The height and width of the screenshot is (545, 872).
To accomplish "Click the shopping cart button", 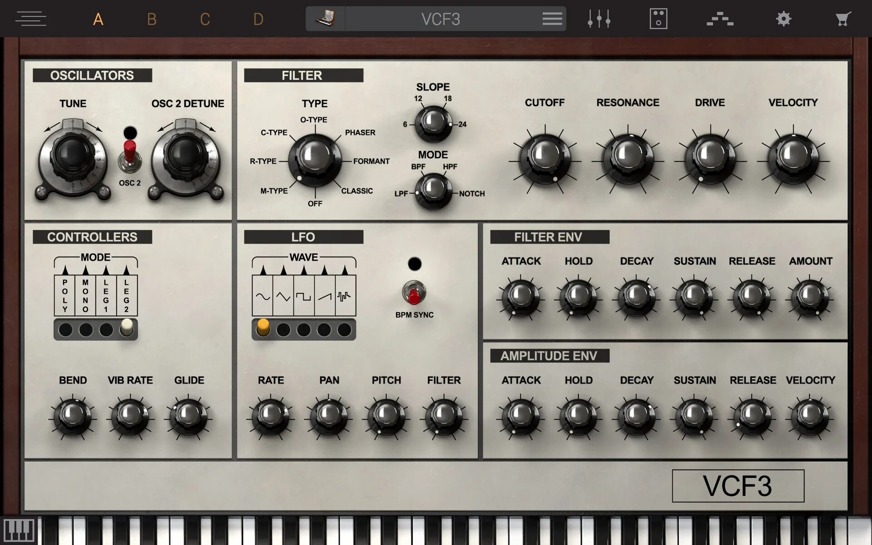I will point(843,18).
